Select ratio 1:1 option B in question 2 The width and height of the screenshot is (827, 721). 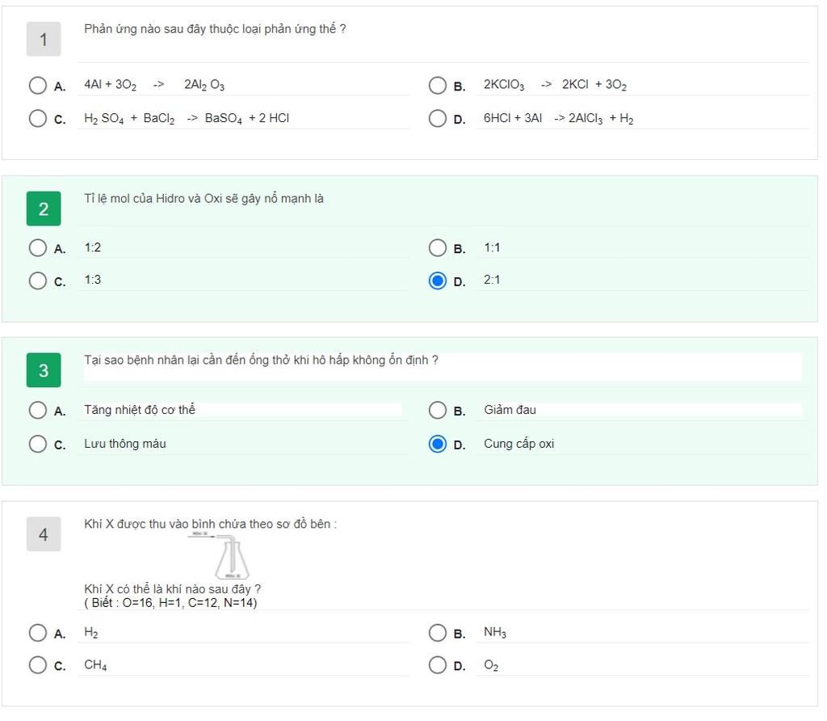[x=437, y=247]
